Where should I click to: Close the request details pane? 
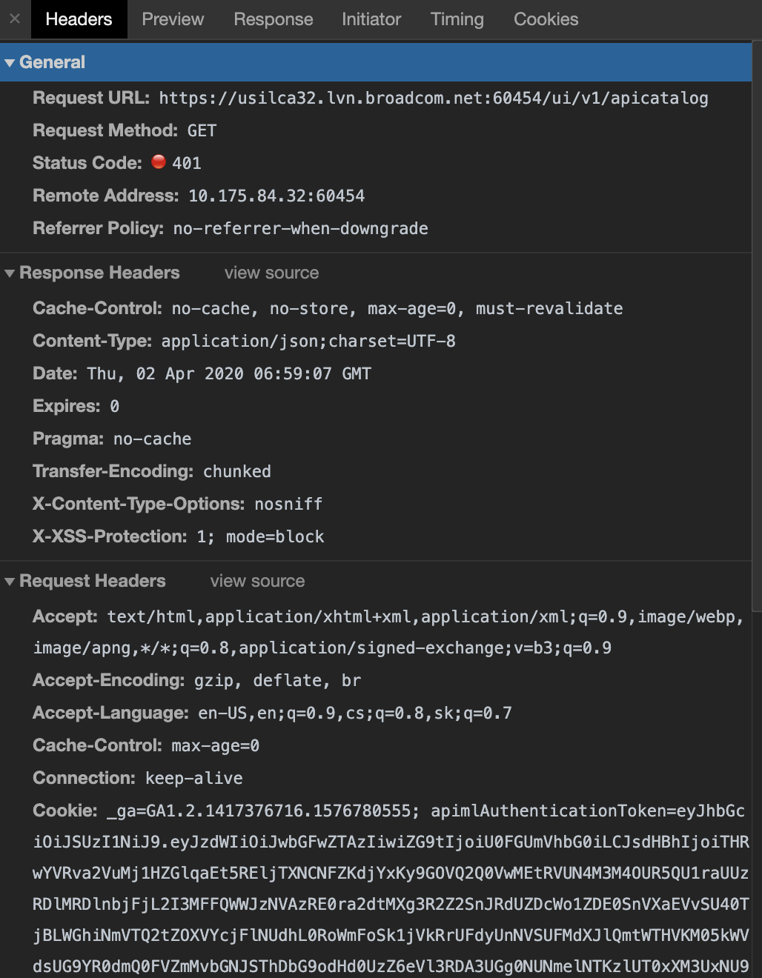pos(13,19)
